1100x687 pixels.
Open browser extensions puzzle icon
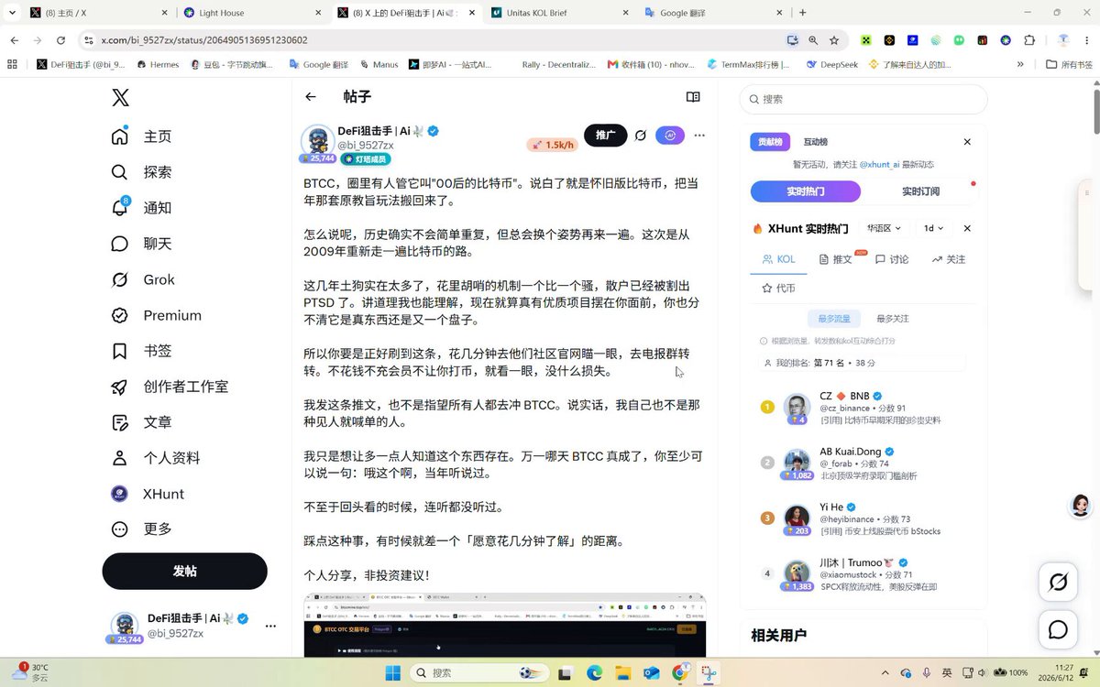pyautogui.click(x=1029, y=40)
